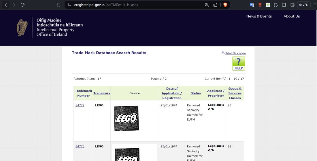Click 'Page: 1 / 2' text
The width and height of the screenshot is (317, 161).
[x=159, y=79]
